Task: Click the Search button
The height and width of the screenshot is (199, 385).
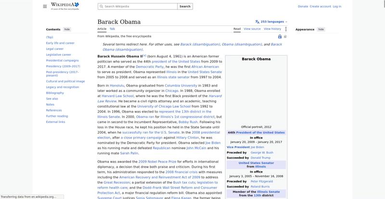Action: 185,6
